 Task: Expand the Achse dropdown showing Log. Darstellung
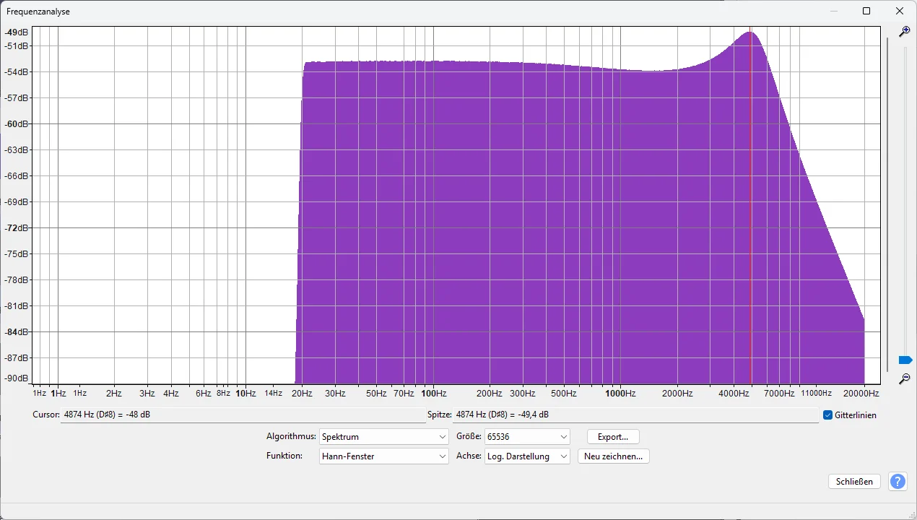coord(527,456)
